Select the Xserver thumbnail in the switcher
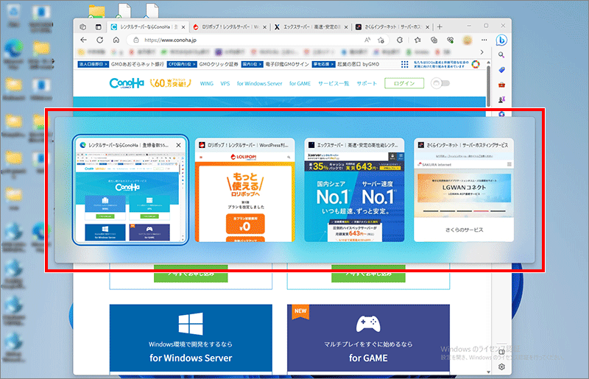The width and height of the screenshot is (589, 379). click(x=354, y=190)
